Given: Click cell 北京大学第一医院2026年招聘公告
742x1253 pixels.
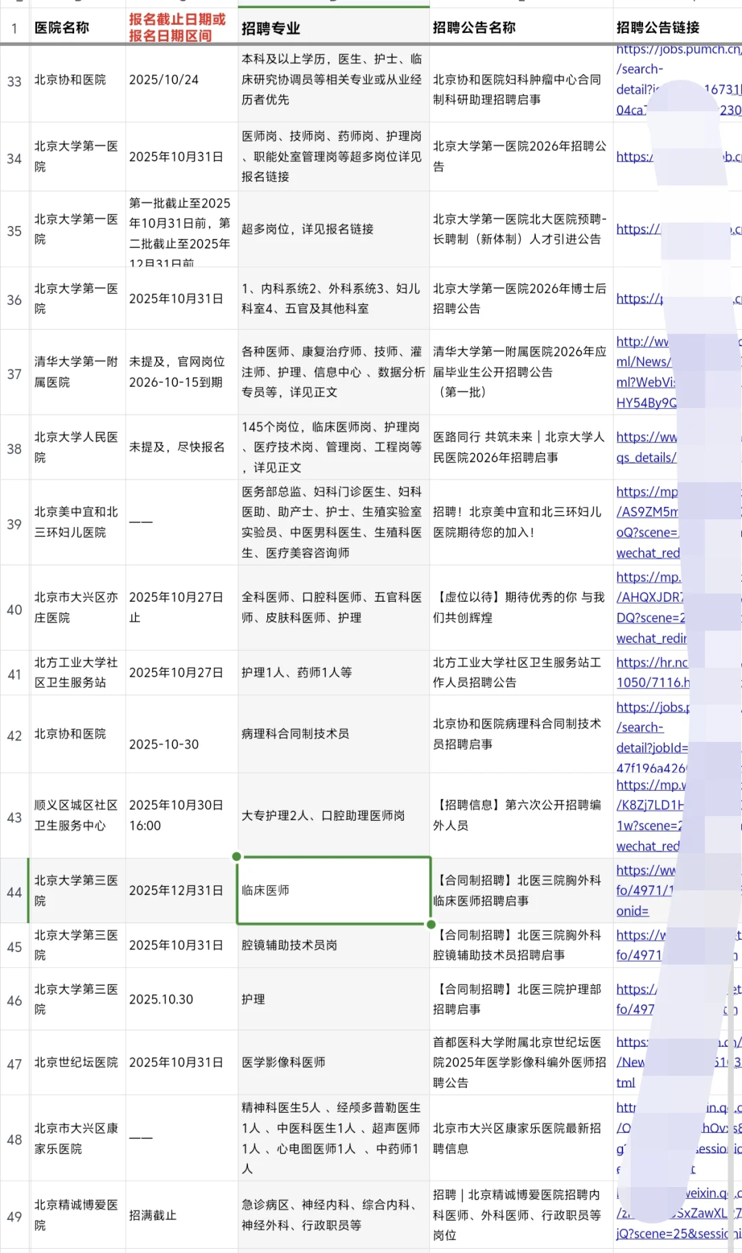Looking at the screenshot, I should click(519, 157).
